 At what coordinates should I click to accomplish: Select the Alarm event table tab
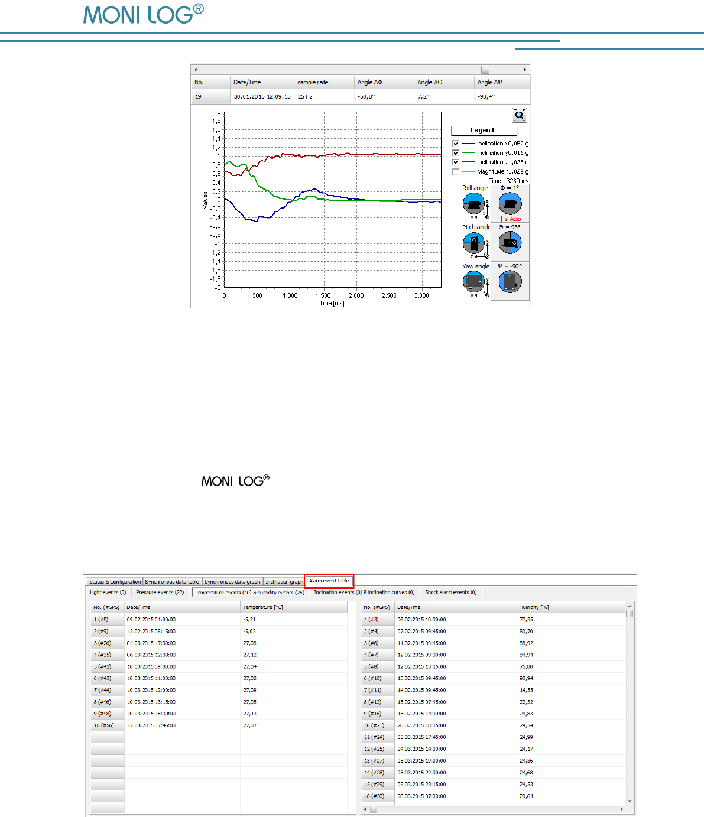(x=329, y=581)
